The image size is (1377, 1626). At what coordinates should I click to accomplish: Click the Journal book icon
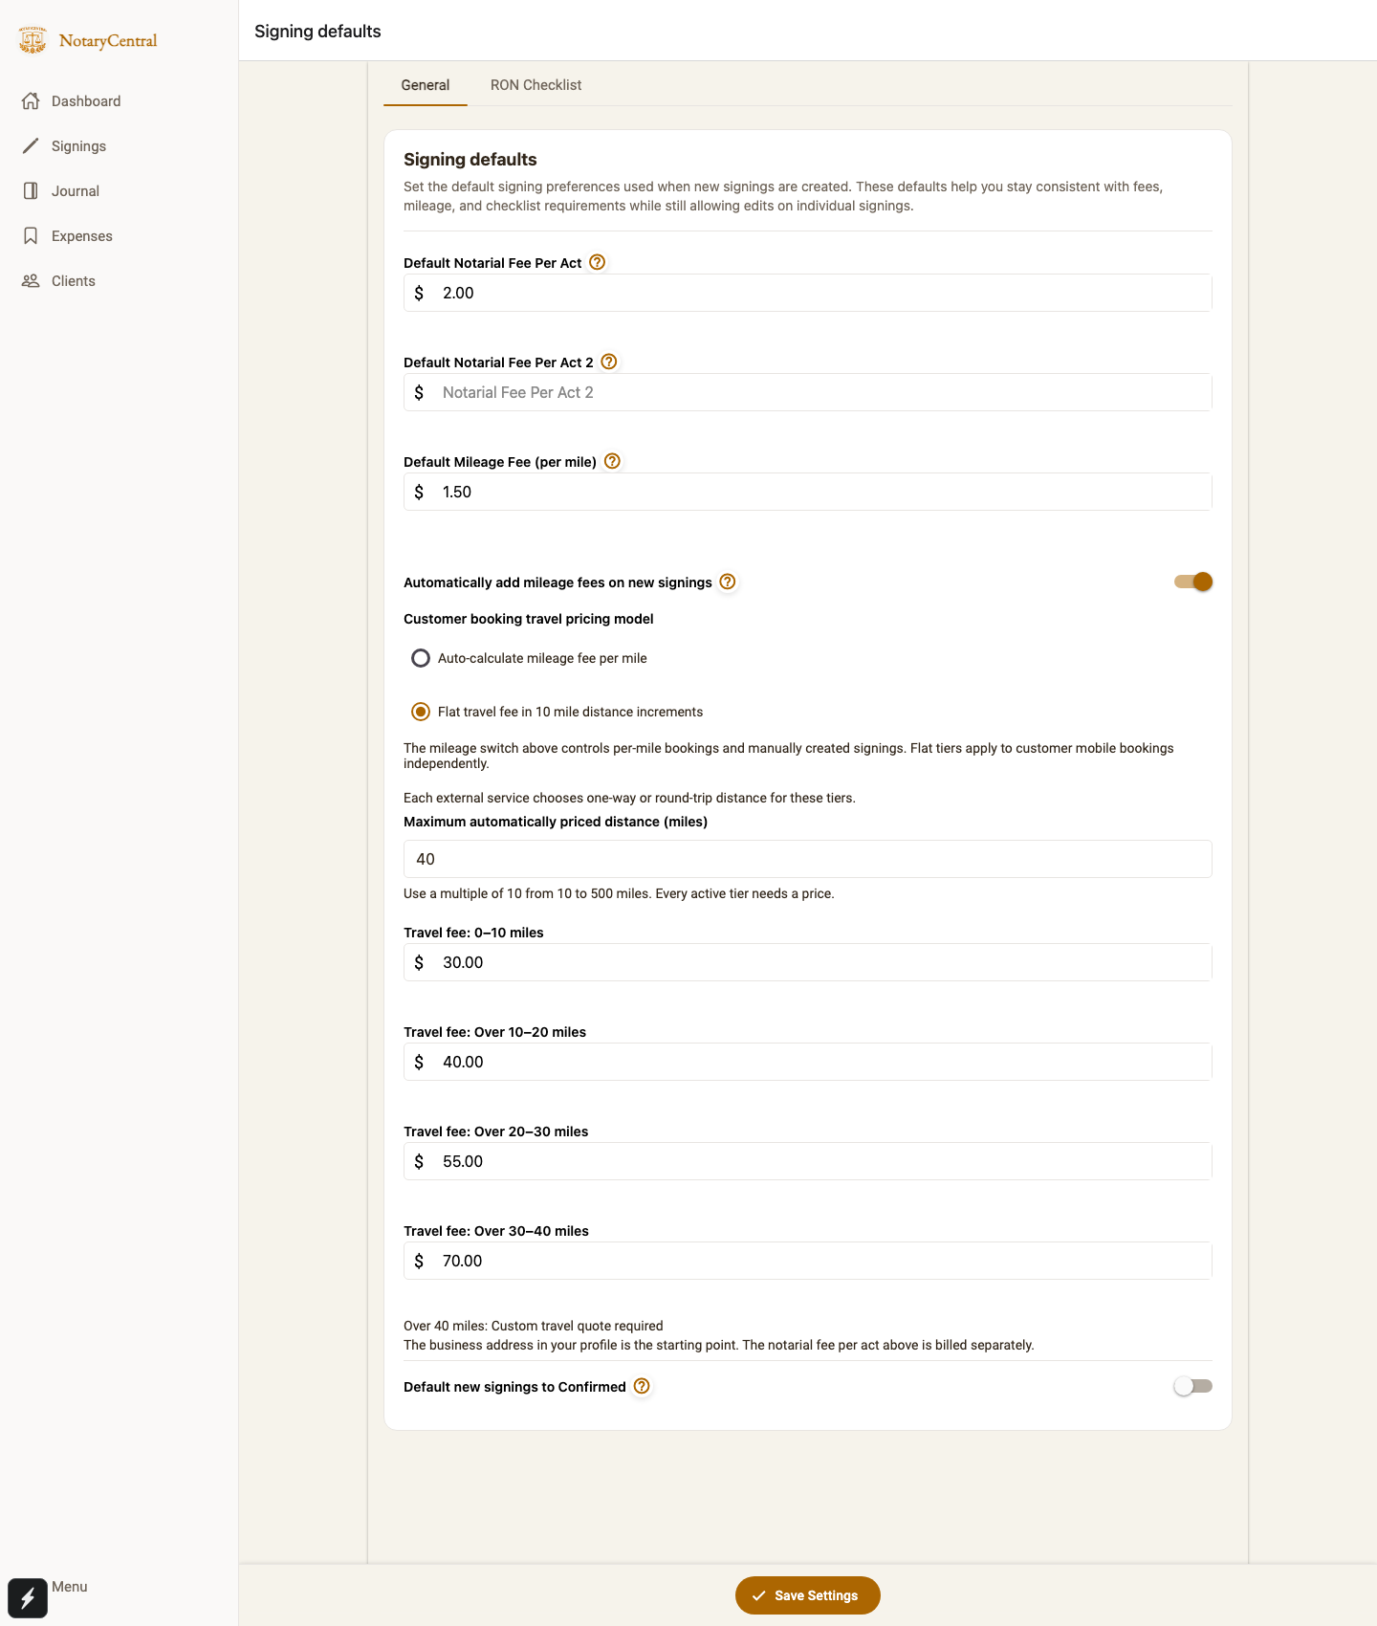(31, 190)
